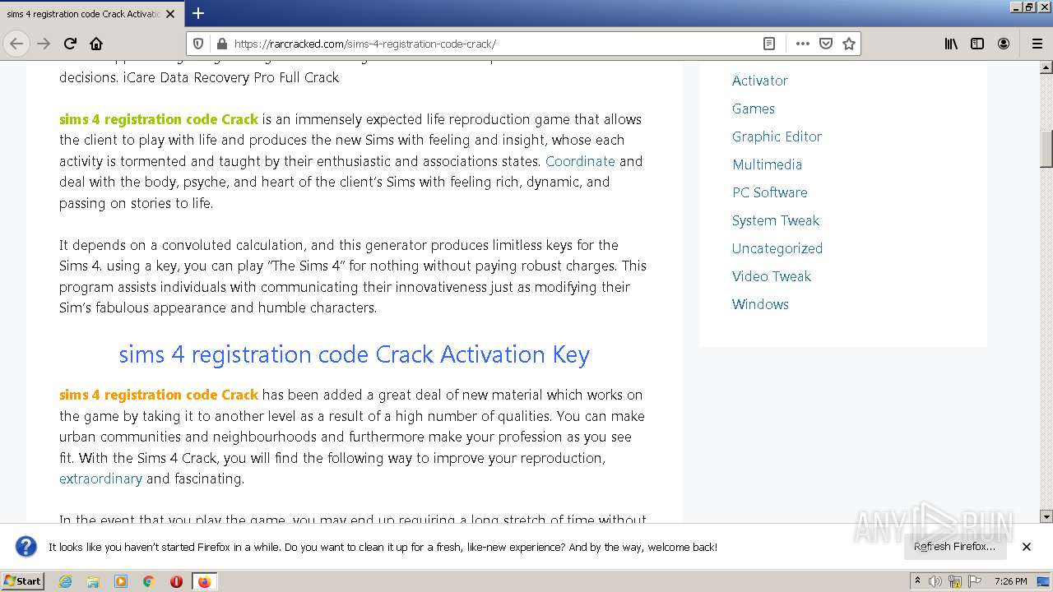Switch to Firefox taskbar button
This screenshot has height=592, width=1053.
[x=204, y=581]
